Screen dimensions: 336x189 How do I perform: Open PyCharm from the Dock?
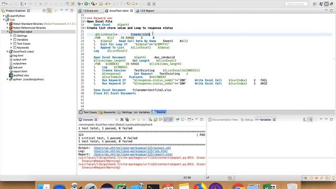pyautogui.click(x=121, y=186)
